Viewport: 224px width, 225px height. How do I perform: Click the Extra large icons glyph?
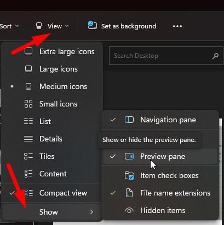(28, 51)
